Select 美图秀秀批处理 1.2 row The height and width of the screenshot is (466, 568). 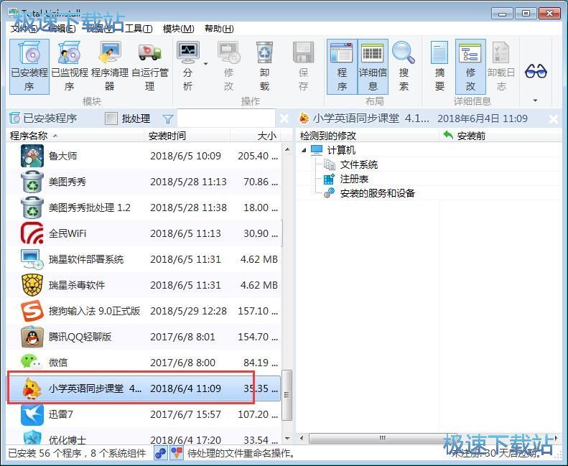(144, 208)
